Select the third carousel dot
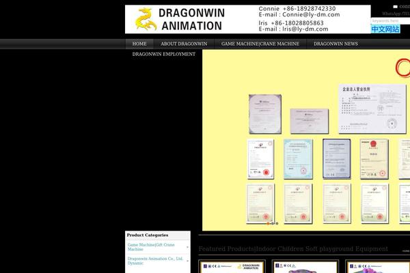 coord(277,223)
